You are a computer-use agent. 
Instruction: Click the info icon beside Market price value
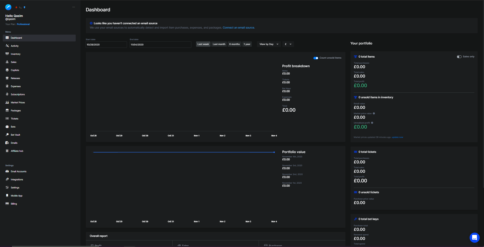pyautogui.click(x=374, y=113)
